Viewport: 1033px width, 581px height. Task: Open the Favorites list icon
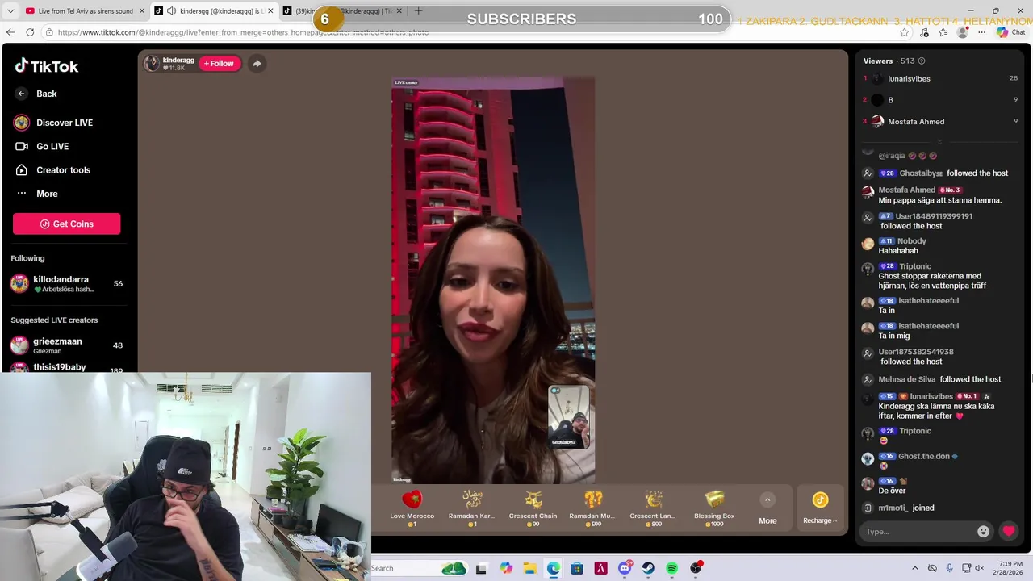943,32
